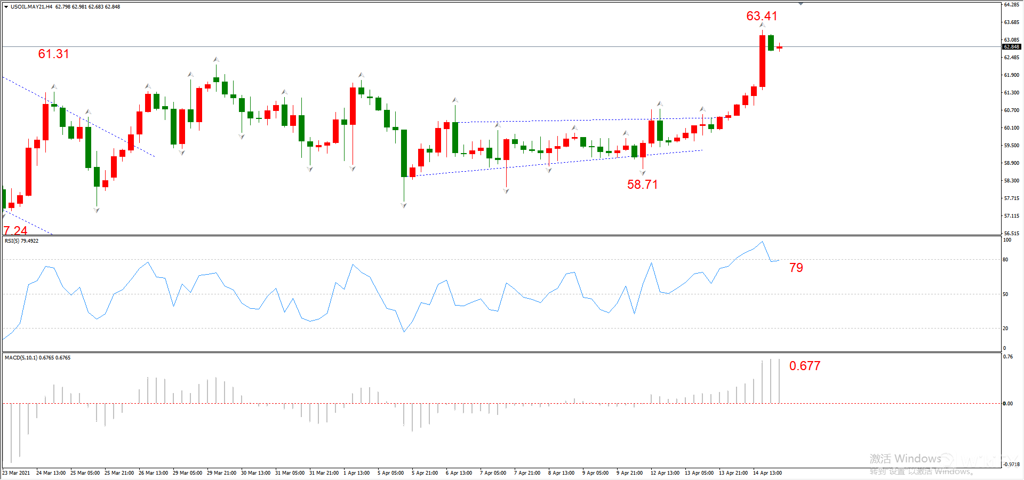Click the chart shift triangle marker at top
The width and height of the screenshot is (1024, 480).
point(801,4)
